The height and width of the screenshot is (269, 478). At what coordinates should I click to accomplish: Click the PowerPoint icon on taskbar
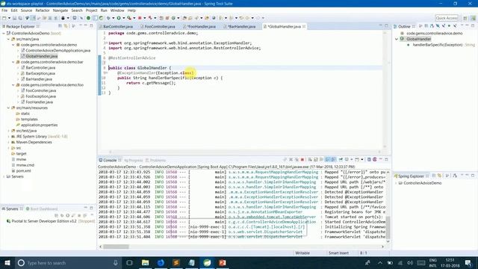pos(223,262)
